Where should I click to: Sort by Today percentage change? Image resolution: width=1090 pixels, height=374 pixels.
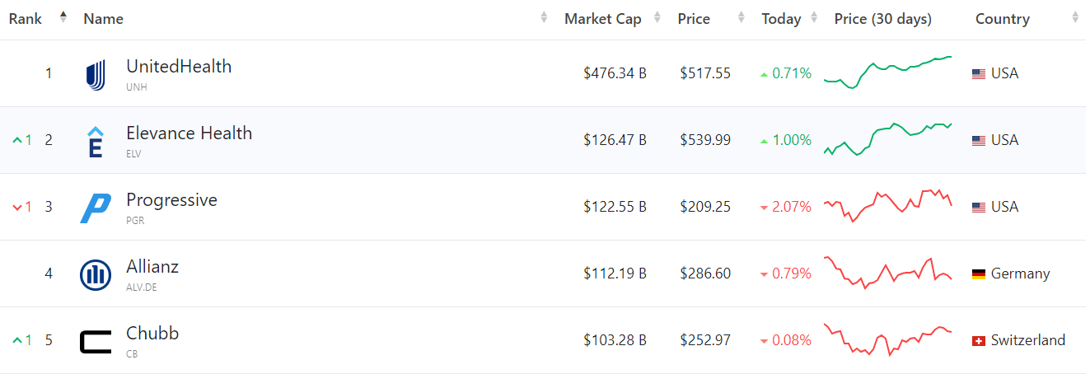(x=781, y=19)
